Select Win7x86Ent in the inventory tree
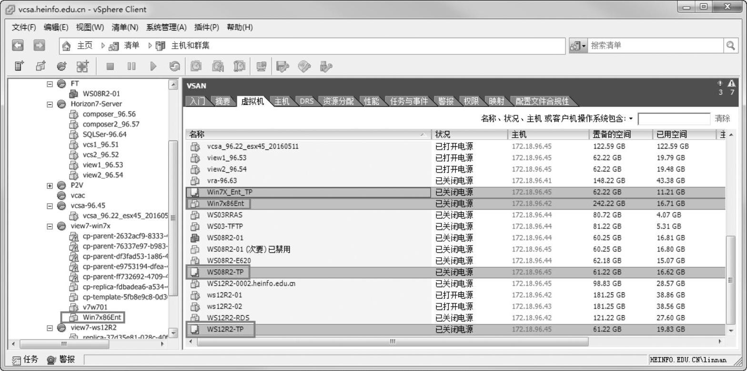This screenshot has height=371, width=747. pyautogui.click(x=103, y=317)
